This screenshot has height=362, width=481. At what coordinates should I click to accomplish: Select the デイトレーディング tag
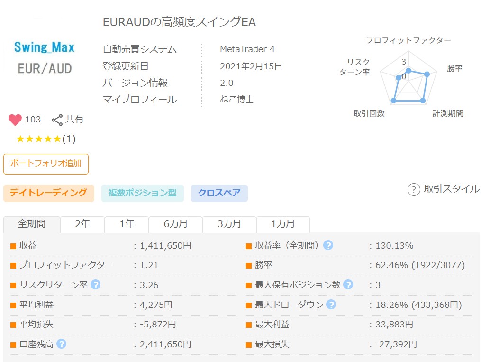pos(48,193)
